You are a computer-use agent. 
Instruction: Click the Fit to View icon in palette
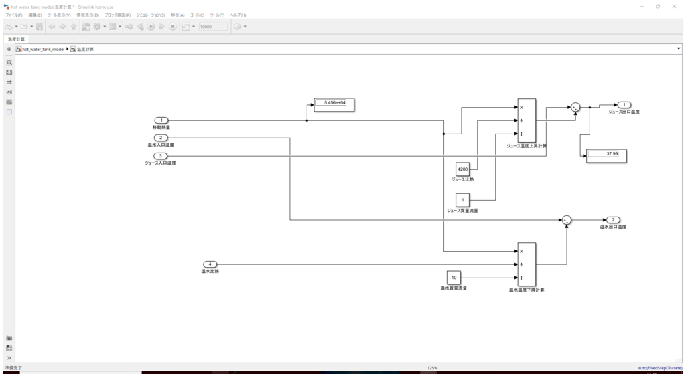9,72
